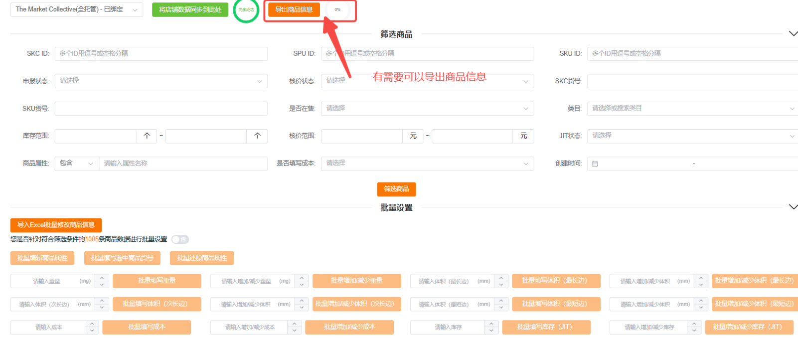This screenshot has width=798, height=338.
Task: Click the 请输入属性名称 attribute name field
Action: [183, 164]
